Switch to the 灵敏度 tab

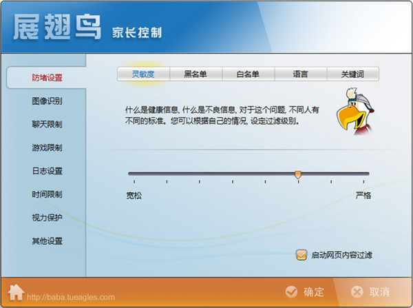pos(143,74)
